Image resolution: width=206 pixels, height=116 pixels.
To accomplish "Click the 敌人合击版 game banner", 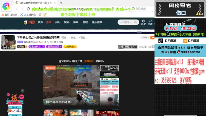I will (128, 47).
